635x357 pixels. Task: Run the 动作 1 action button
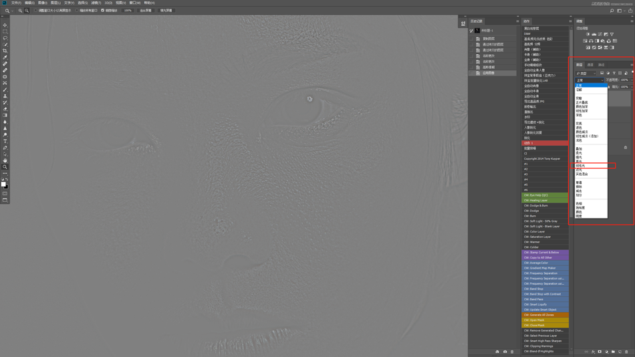545,143
